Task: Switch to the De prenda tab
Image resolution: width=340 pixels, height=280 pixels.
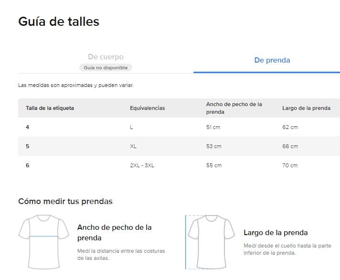Action: [272, 60]
